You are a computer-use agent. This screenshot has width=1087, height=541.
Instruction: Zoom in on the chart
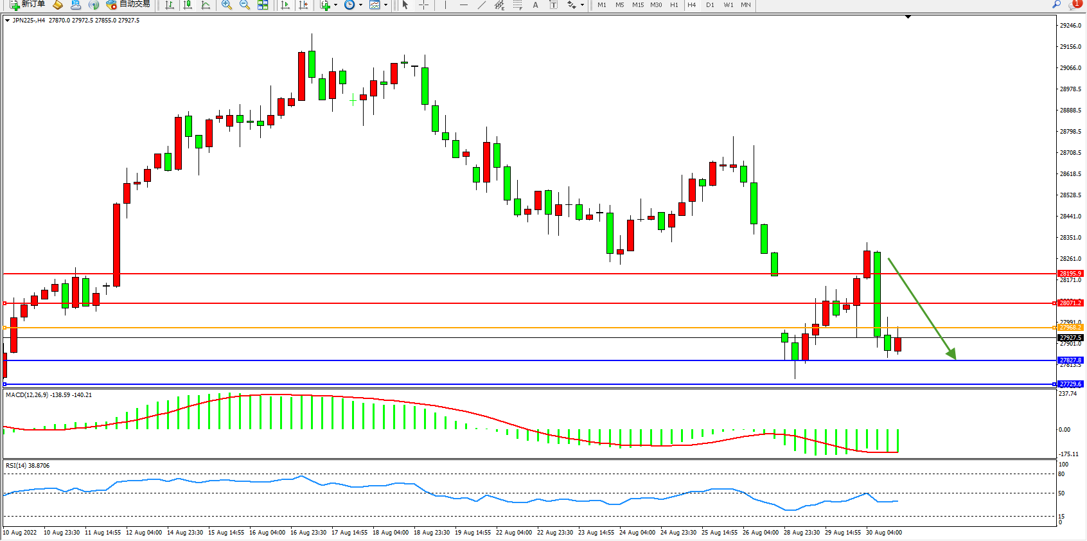(227, 5)
